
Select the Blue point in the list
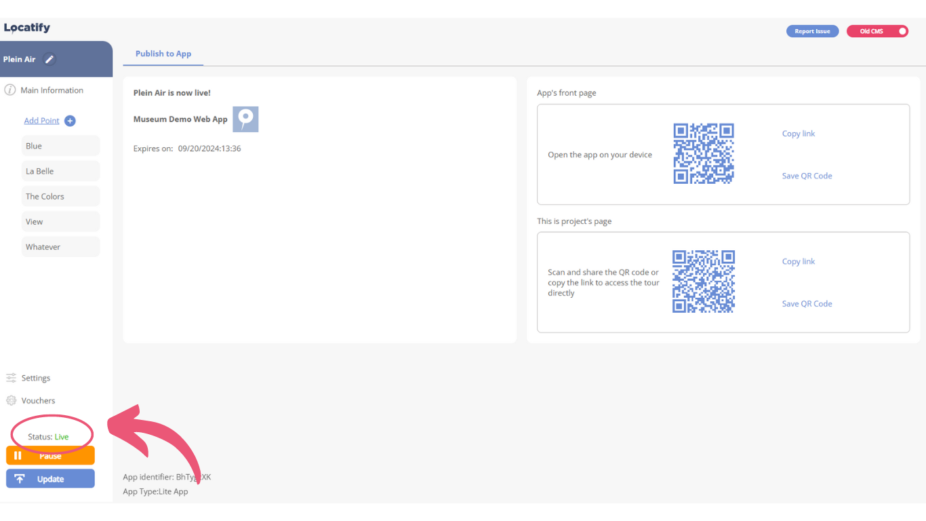(60, 146)
